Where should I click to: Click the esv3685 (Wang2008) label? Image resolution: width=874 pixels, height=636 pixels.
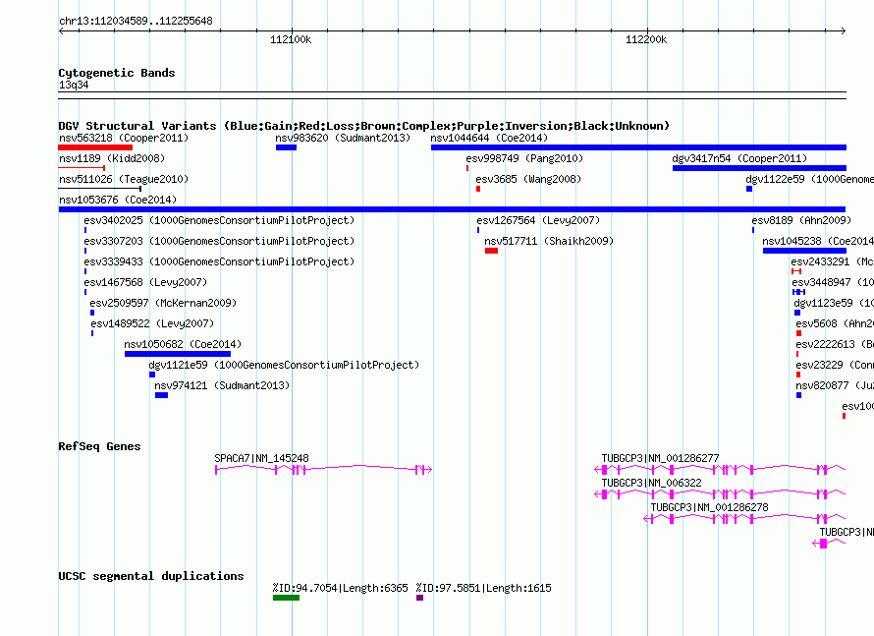pos(528,179)
